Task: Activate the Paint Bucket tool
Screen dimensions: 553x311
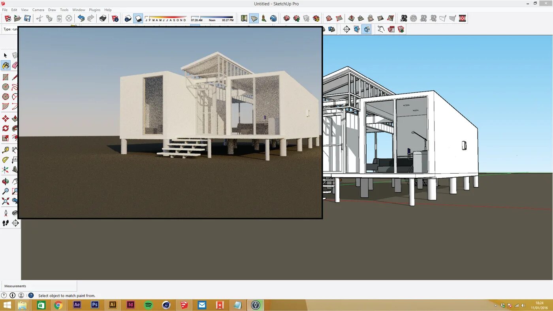Action: [6, 65]
